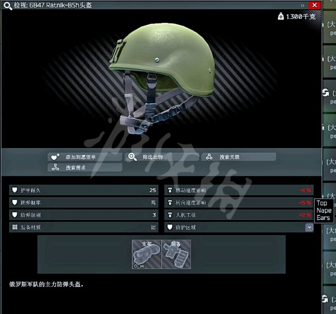The height and width of the screenshot is (314, 336).
Task: Click the weight bag icon beside 1.300千克
Action: (281, 16)
